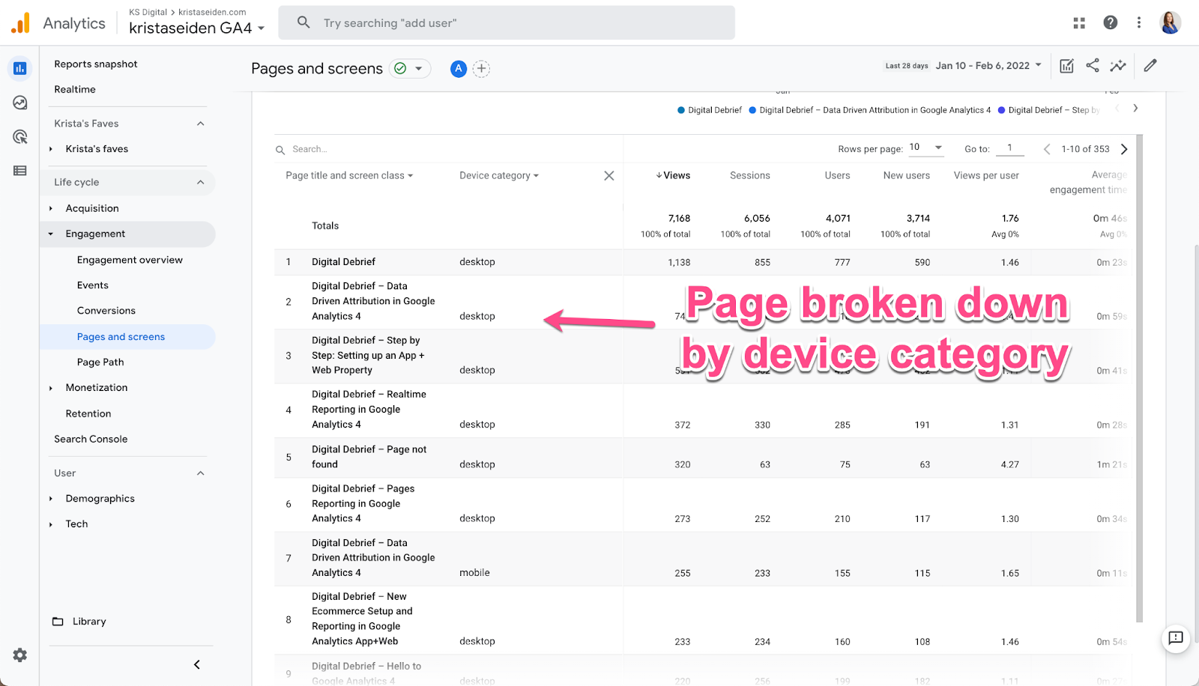Screen dimensions: 1199x686
Task: Open the Google apps grid
Action: (1079, 23)
